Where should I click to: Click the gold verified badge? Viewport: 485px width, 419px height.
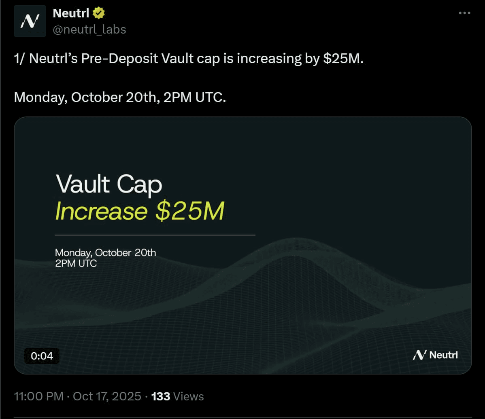tap(99, 13)
